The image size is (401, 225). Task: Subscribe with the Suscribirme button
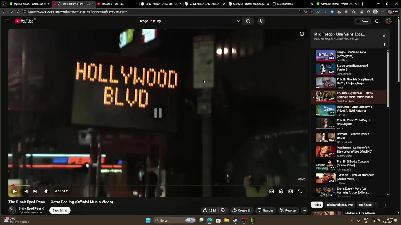(60, 210)
